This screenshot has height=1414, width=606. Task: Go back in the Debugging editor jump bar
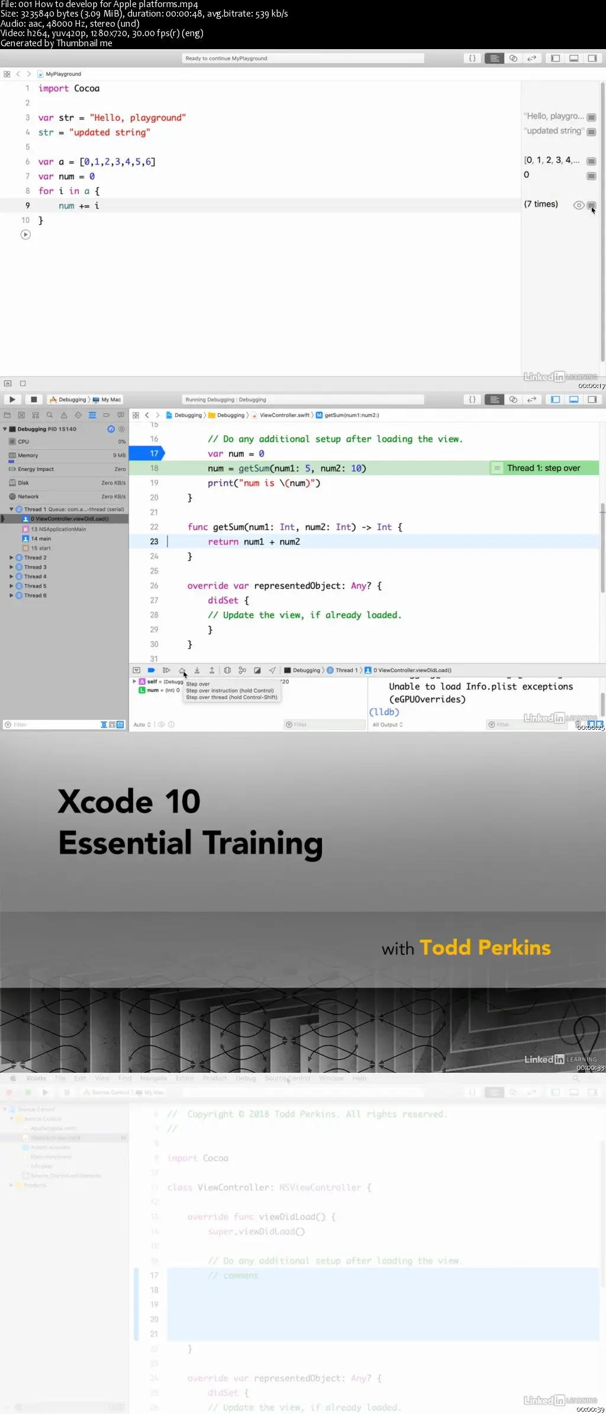[147, 415]
